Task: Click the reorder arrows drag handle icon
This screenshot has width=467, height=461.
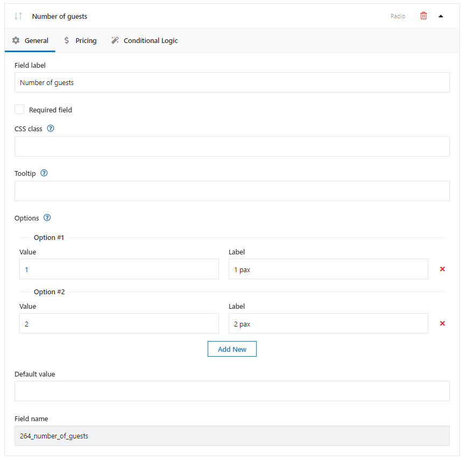Action: point(18,16)
